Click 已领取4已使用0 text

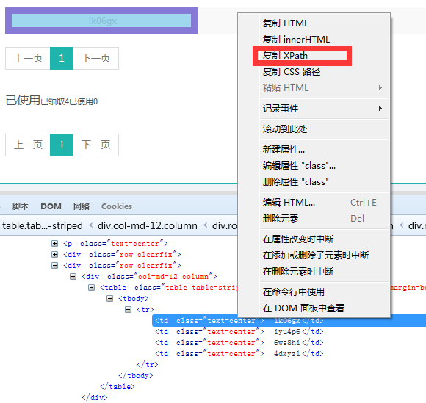tap(69, 101)
